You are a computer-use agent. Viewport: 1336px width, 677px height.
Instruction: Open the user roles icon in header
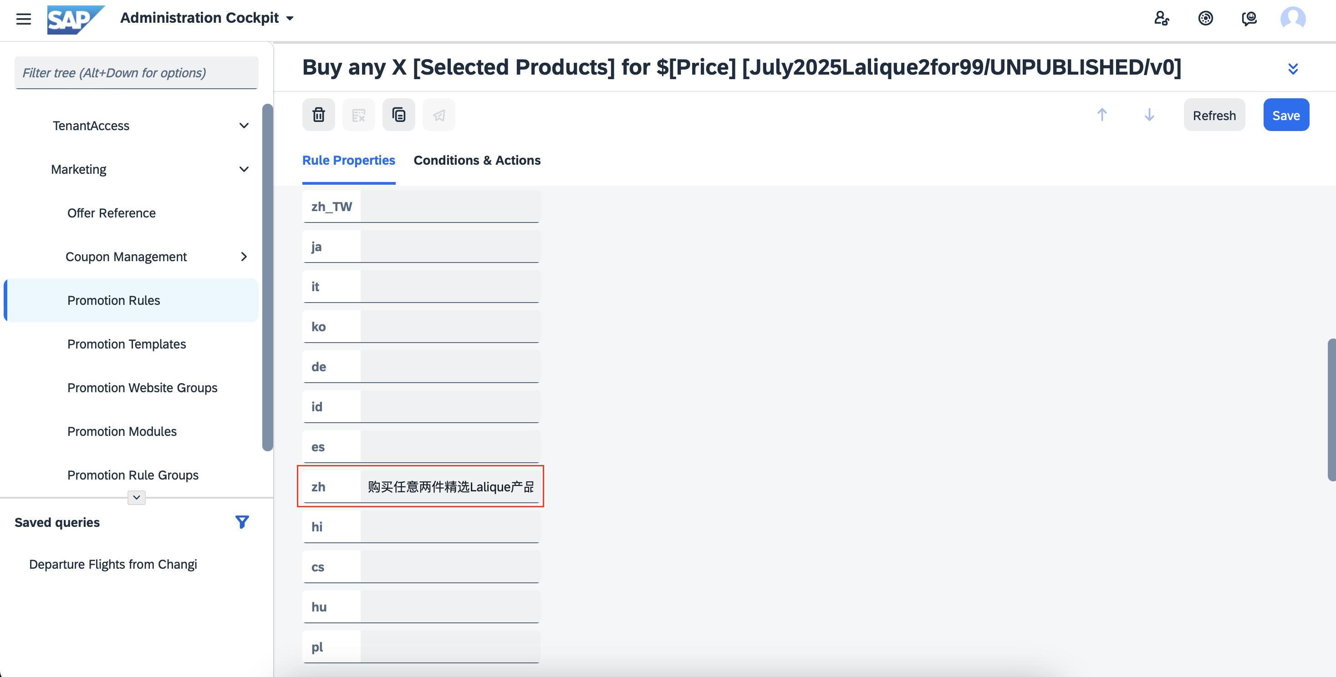tap(1161, 19)
